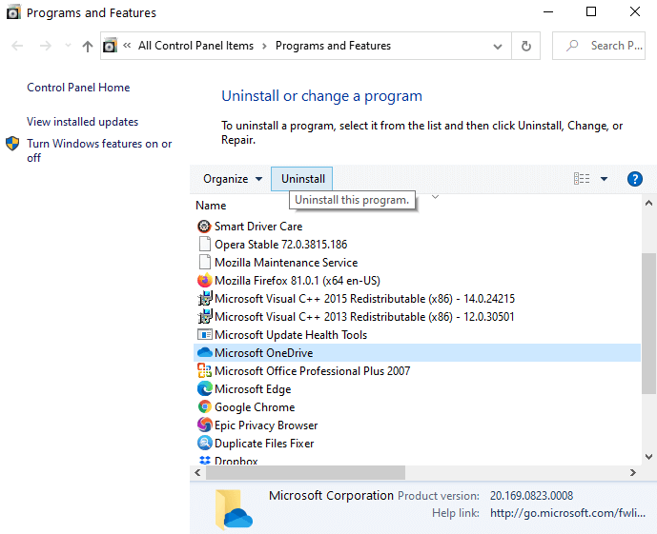657x534 pixels.
Task: Click the vertical scrollbar thumb
Action: [649, 323]
